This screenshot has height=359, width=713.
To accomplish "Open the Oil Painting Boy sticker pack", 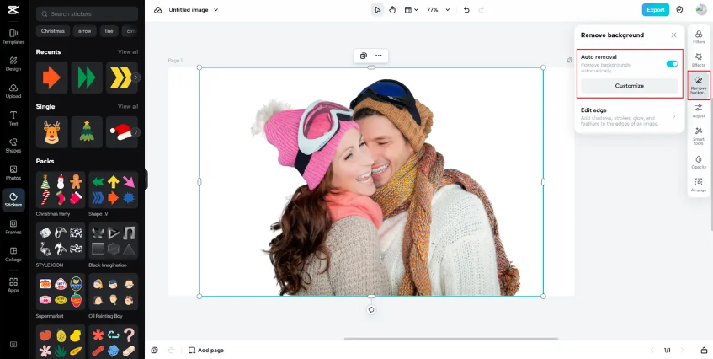I will click(x=114, y=292).
